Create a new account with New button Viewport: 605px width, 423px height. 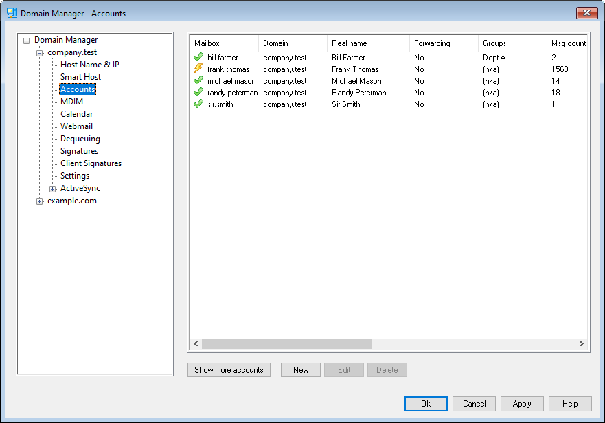click(x=301, y=370)
